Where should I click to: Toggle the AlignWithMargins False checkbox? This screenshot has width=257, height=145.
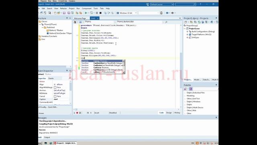[x=55, y=87]
